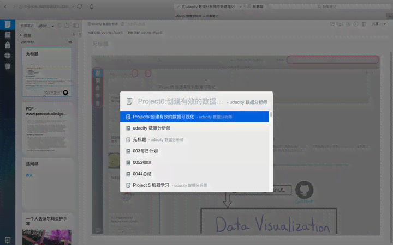Viewport: 393px width, 245px height.
Task: Click the quick switcher results scrollbar
Action: 271,114
